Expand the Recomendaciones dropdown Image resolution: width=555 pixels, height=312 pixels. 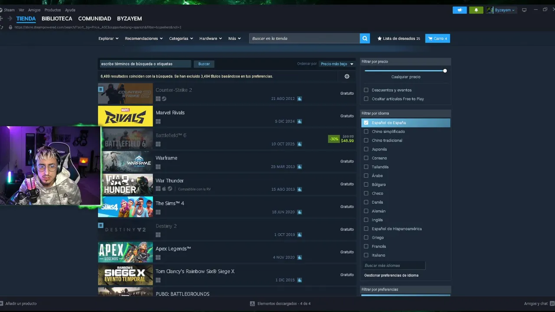pos(144,39)
